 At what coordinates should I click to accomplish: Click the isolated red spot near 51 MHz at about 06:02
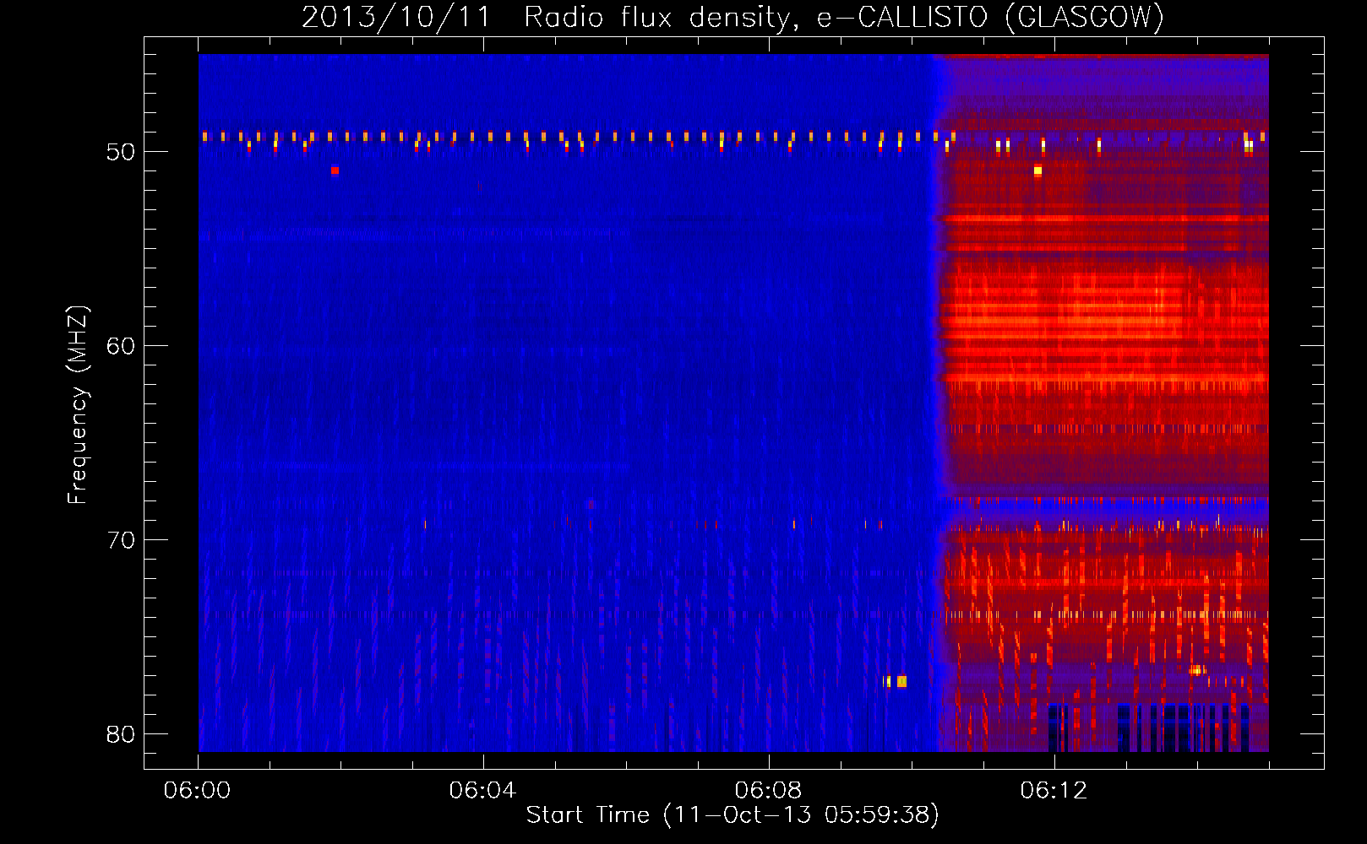tap(335, 170)
